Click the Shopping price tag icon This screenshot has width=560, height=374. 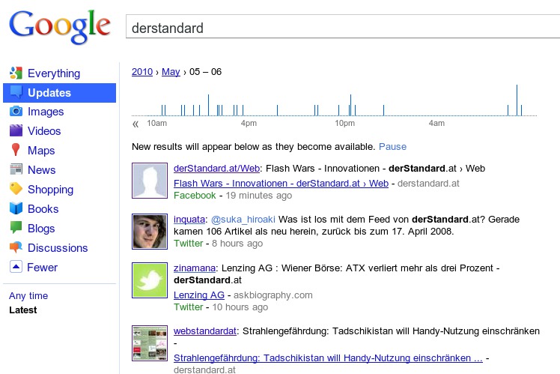coord(16,188)
